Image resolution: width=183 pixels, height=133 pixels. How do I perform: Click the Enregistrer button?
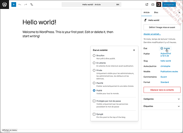(x=169, y=5)
